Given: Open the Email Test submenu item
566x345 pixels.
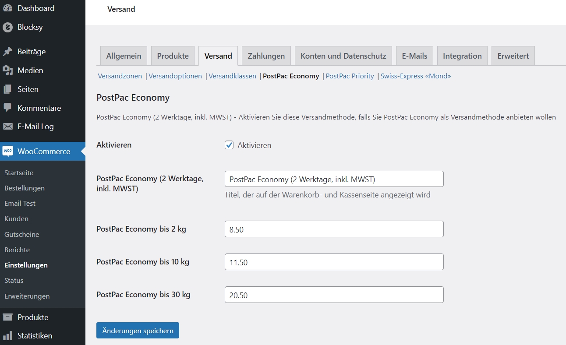Looking at the screenshot, I should (x=20, y=203).
